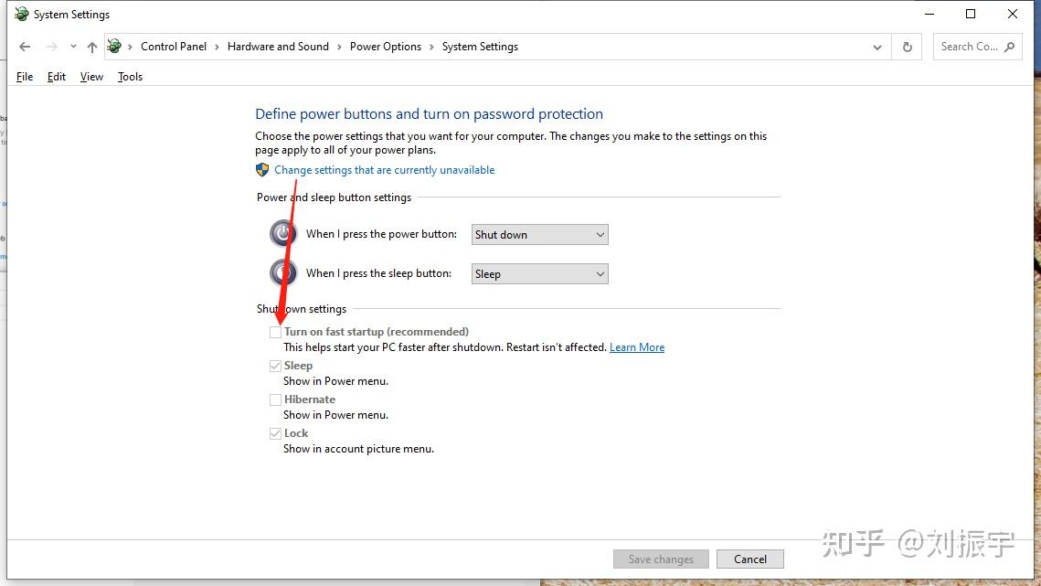1041x586 pixels.
Task: Click the power button icon
Action: coord(283,234)
